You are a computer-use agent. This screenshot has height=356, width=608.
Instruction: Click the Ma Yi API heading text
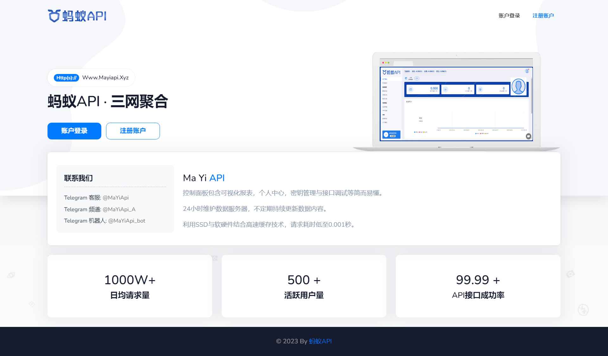tap(204, 178)
